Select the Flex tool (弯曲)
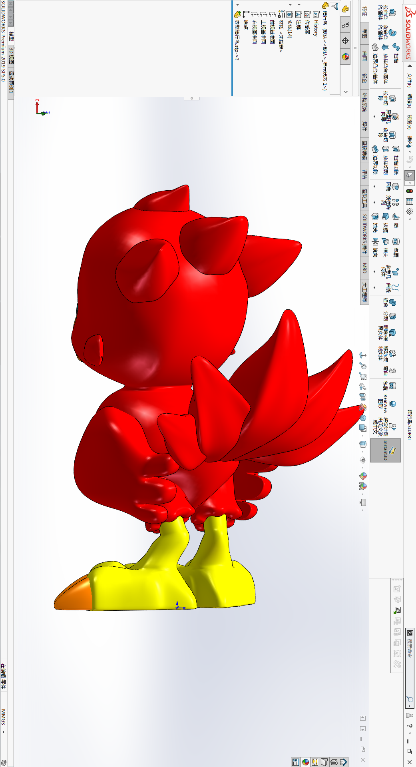416x767 pixels. coord(389,371)
